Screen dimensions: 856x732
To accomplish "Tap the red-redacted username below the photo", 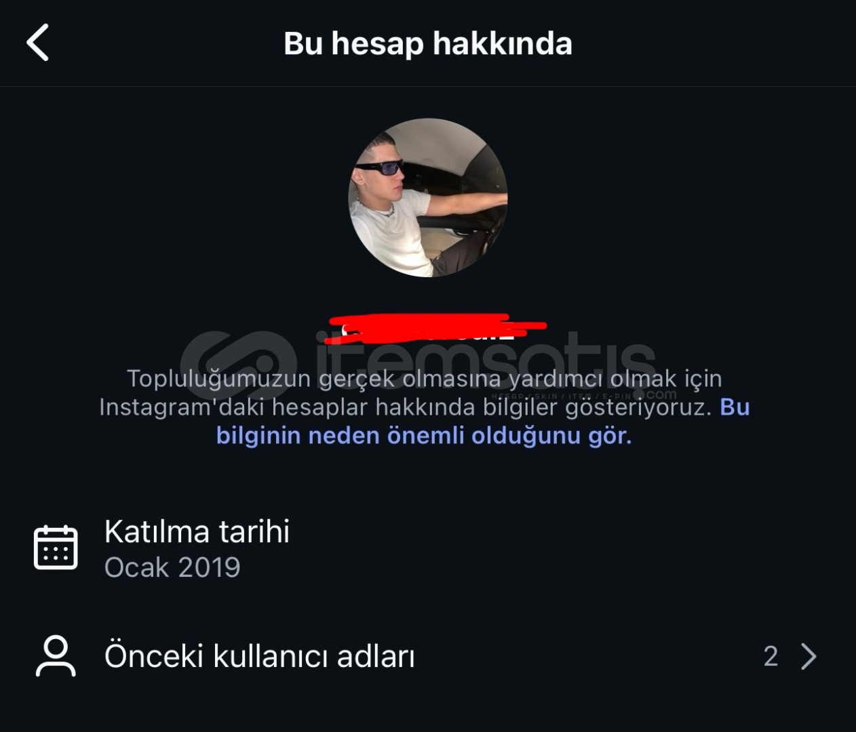I will pyautogui.click(x=435, y=326).
